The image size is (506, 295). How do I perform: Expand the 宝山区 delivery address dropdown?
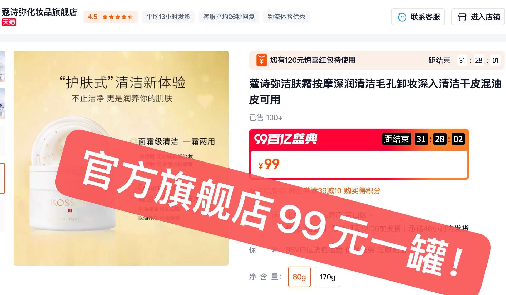(x=371, y=215)
